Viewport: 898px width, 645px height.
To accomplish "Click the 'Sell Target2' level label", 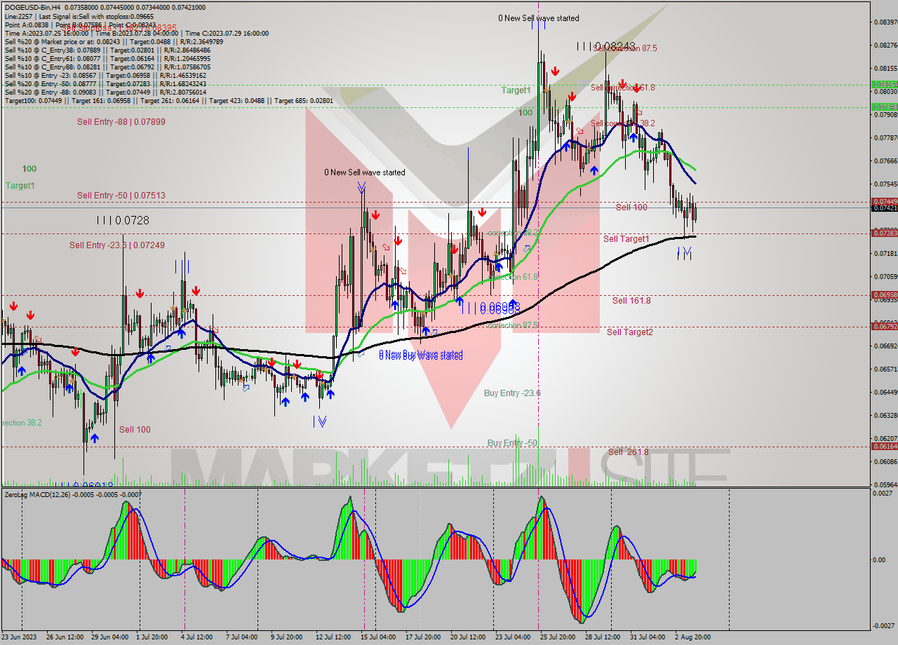I will coord(629,332).
